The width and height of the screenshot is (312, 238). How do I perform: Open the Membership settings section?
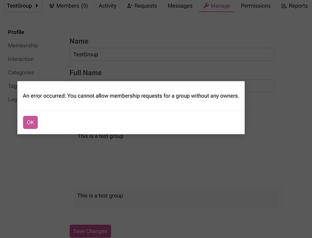tap(23, 45)
